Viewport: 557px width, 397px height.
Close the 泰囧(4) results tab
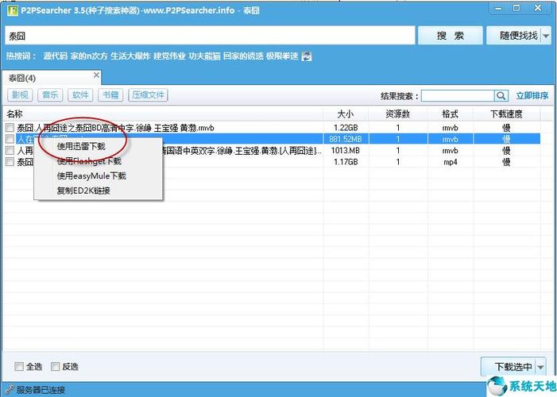(97, 76)
